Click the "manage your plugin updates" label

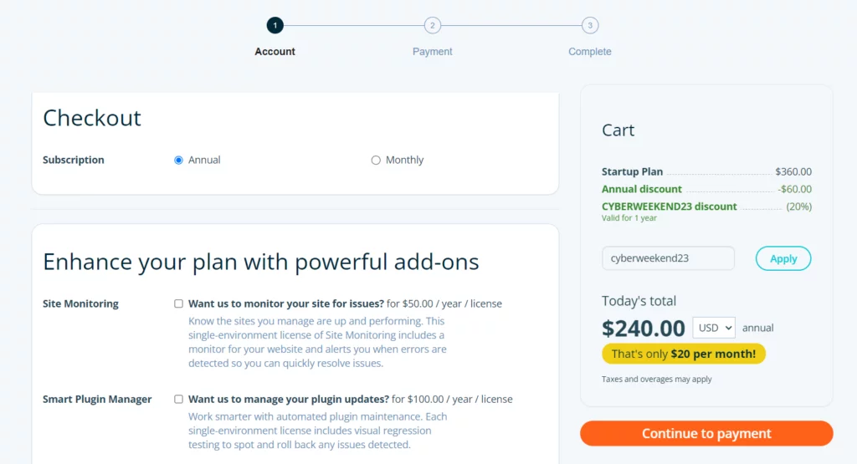click(289, 400)
